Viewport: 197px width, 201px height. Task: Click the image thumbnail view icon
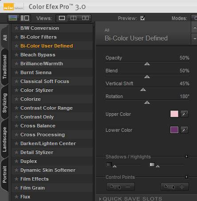tap(13, 18)
